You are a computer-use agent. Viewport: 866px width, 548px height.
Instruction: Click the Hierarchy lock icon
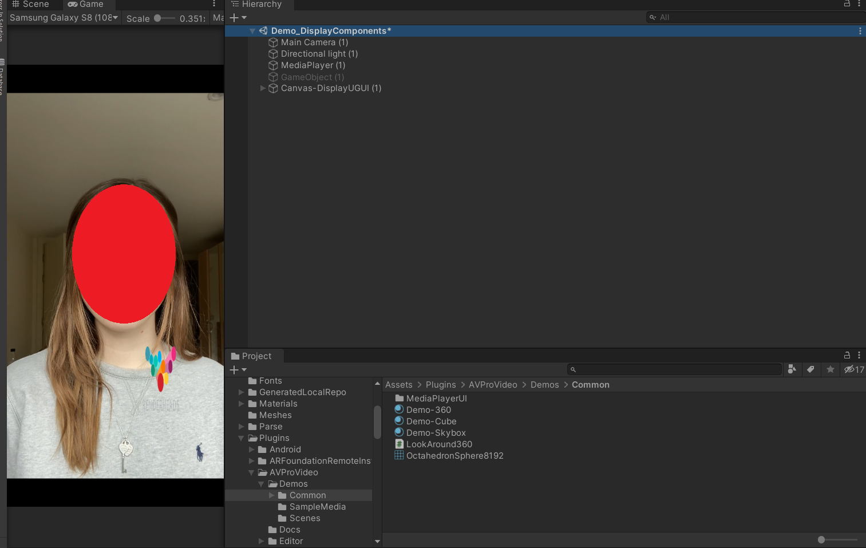point(847,4)
